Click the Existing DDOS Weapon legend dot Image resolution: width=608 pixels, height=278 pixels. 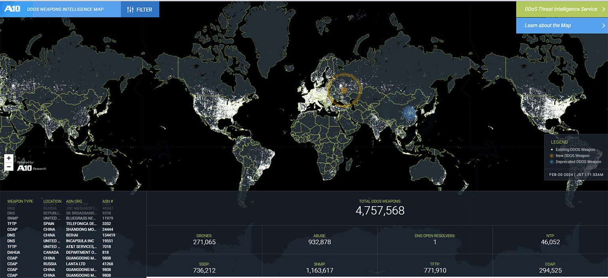click(552, 150)
